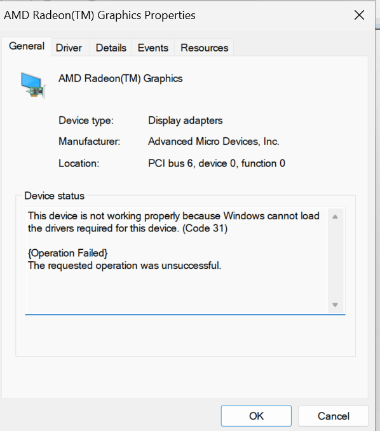Click the Cancel button
Viewport: 380px width, 431px height.
click(333, 416)
